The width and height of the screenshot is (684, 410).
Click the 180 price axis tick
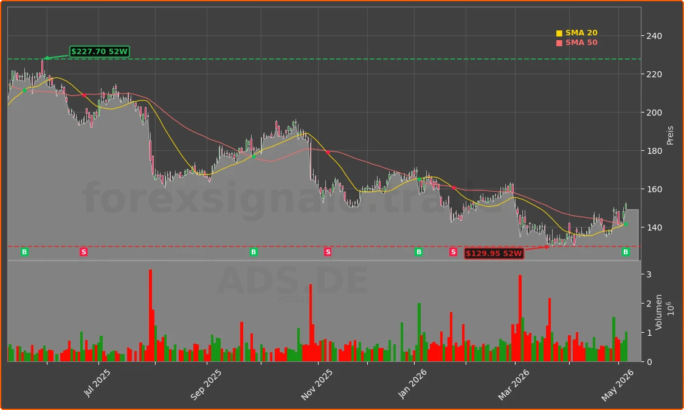(654, 151)
